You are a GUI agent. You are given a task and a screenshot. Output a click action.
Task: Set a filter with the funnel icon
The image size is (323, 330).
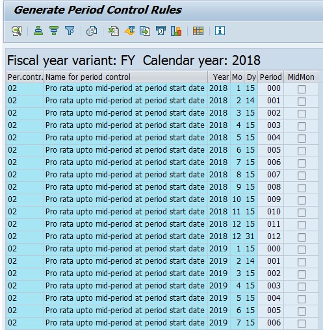[x=70, y=31]
